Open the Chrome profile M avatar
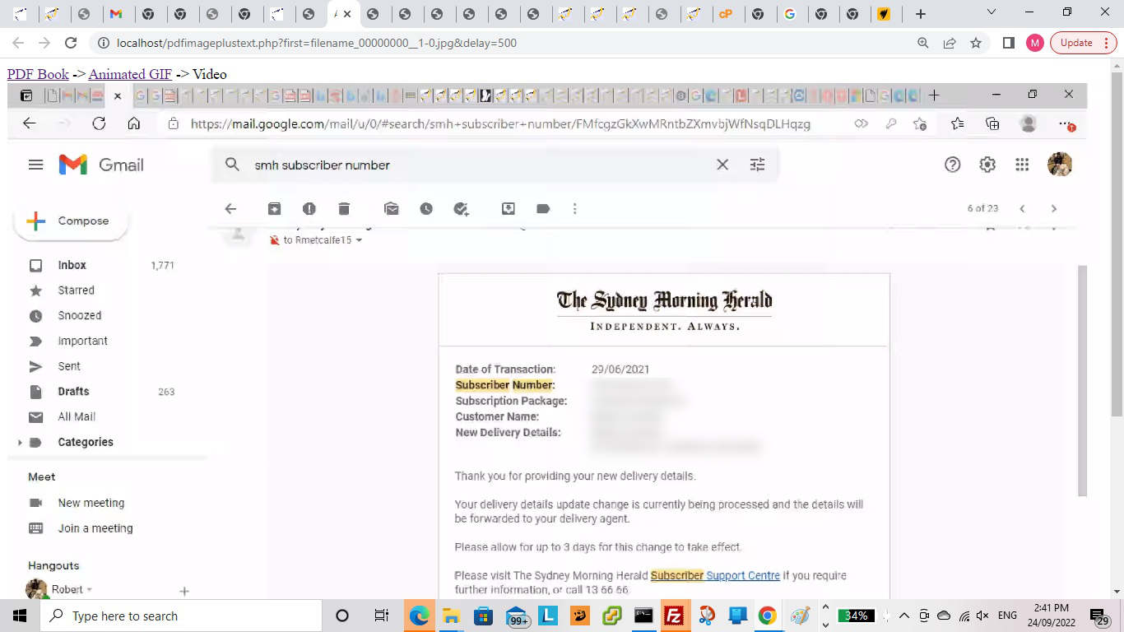This screenshot has width=1124, height=632. tap(1034, 43)
